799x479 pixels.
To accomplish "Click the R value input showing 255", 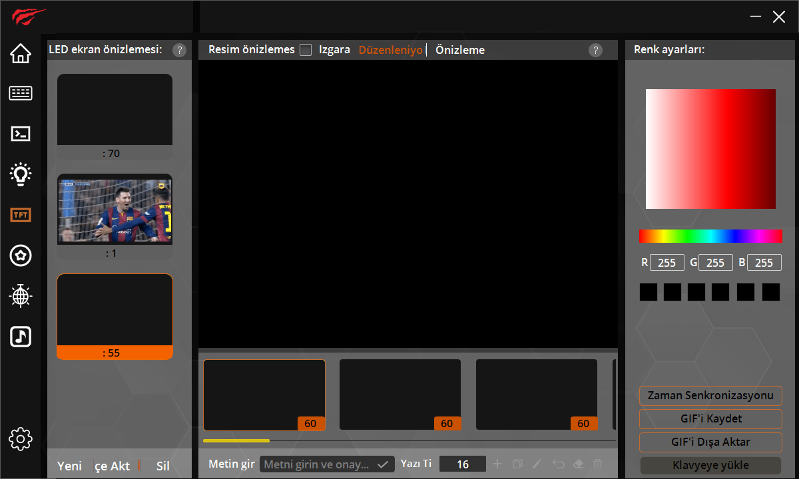I will pyautogui.click(x=666, y=262).
